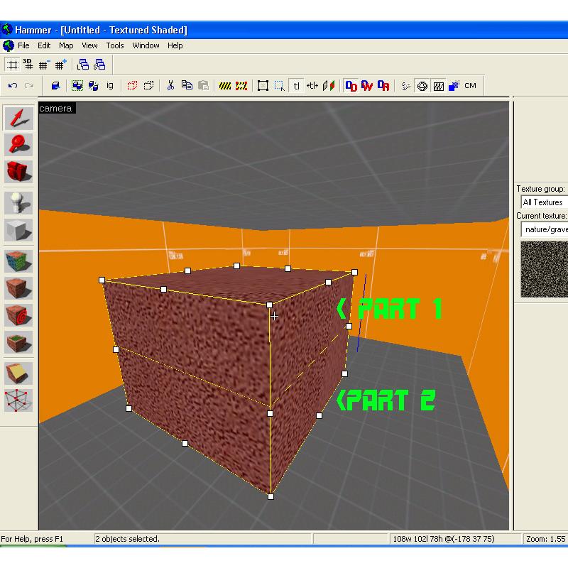
Task: Expand the Current texture combo box
Action: [543, 229]
